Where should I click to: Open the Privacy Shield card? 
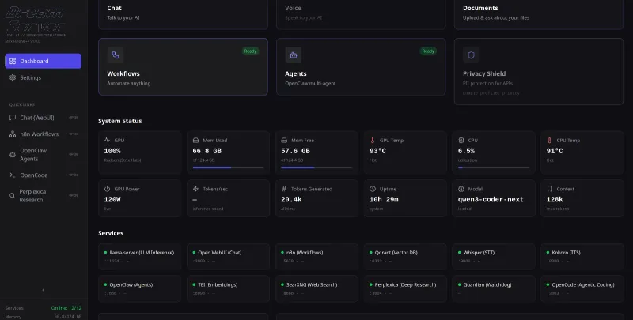539,71
